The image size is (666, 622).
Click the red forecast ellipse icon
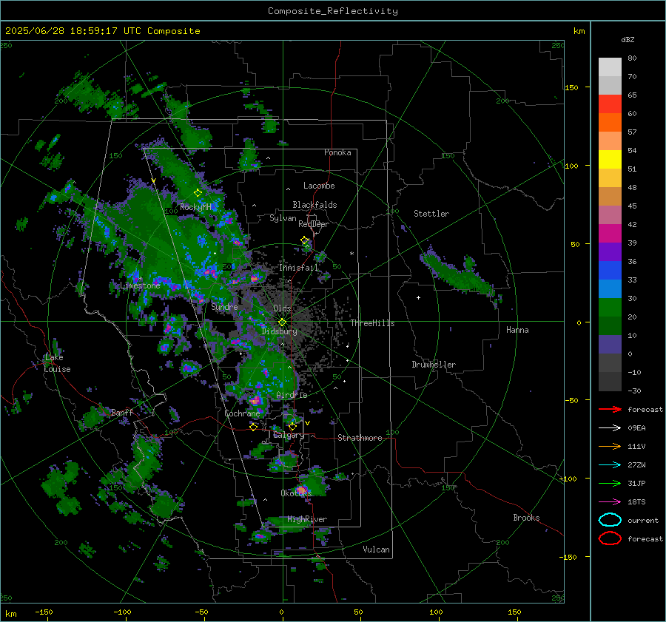pos(610,538)
